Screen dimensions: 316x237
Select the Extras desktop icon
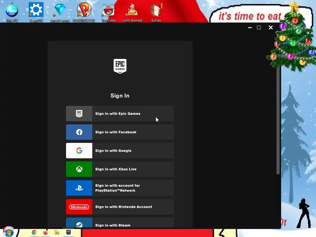tap(156, 12)
